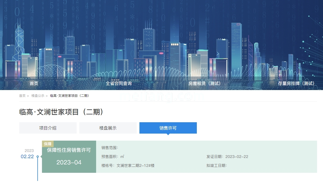Click the permit number 2023-04
Viewport: 323px width, 192px height.
(x=69, y=163)
